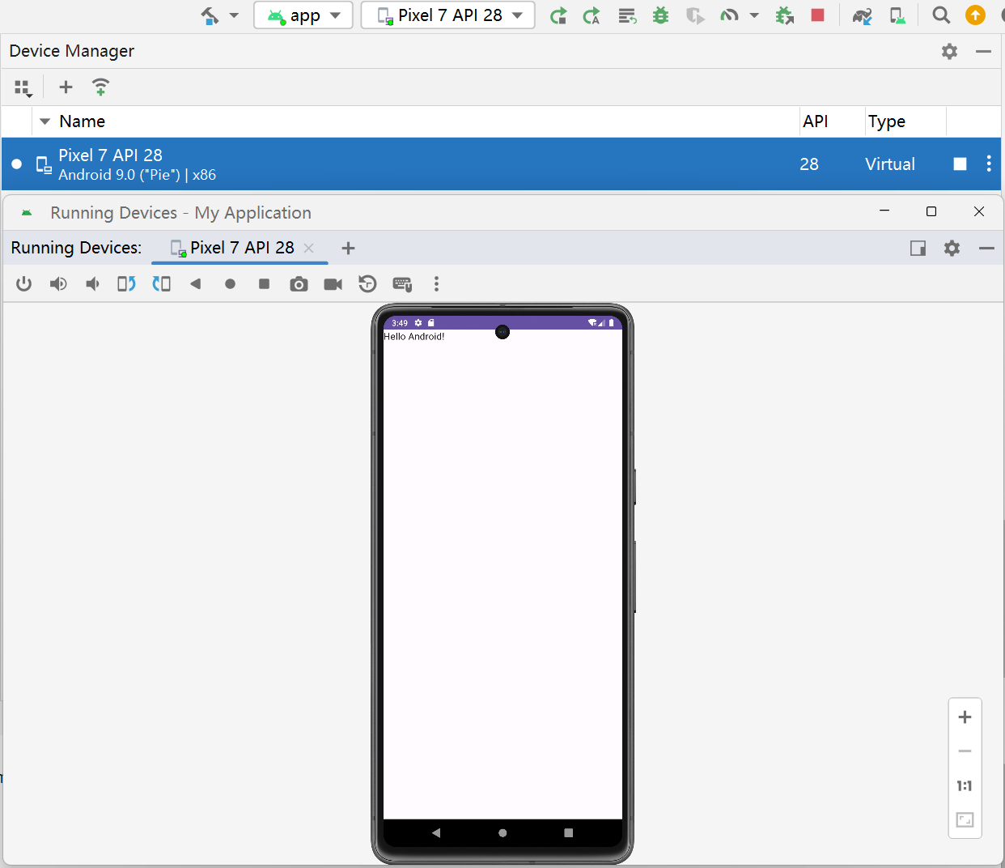Image resolution: width=1005 pixels, height=868 pixels.
Task: Pair devices using the Wi-Fi icon
Action: pos(100,87)
